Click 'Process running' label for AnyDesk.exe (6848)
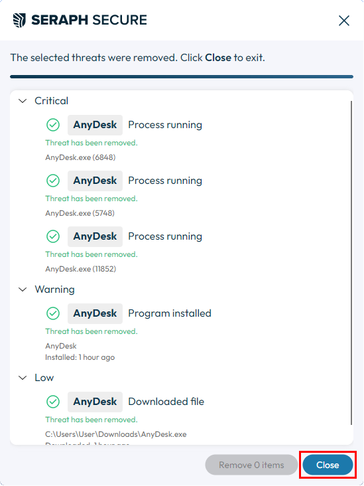 tap(165, 125)
